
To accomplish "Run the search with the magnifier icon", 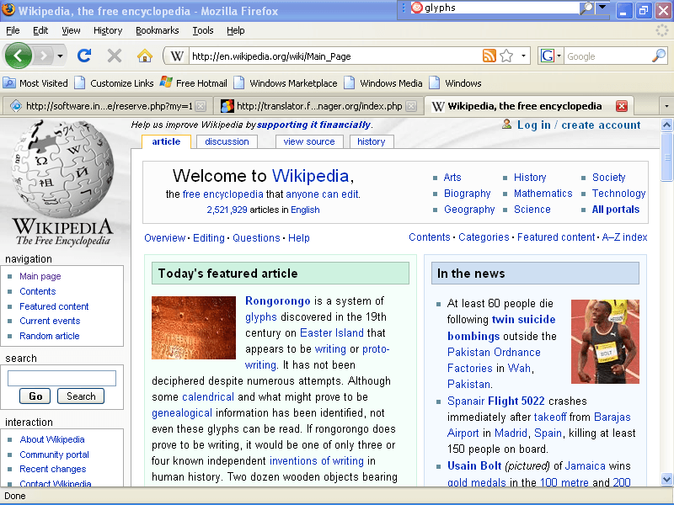I will [660, 56].
